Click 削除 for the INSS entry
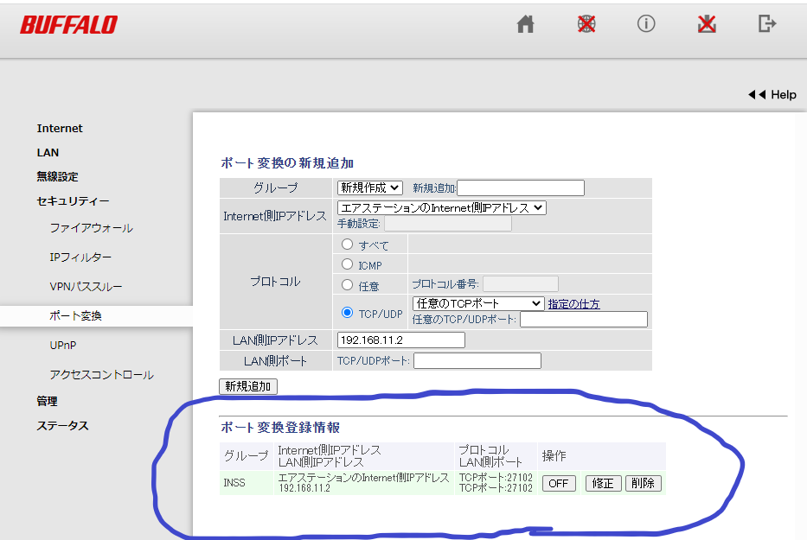The image size is (807, 540). tap(644, 484)
